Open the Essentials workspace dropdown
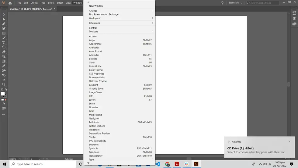298x168 pixels. [236, 3]
